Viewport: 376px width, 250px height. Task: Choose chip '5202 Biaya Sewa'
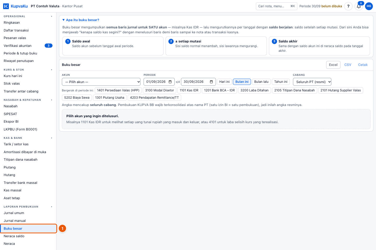point(77,98)
